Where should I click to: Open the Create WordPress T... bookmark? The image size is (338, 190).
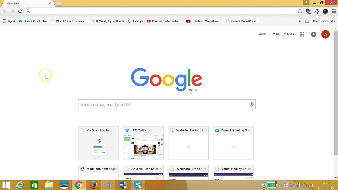click(x=243, y=21)
